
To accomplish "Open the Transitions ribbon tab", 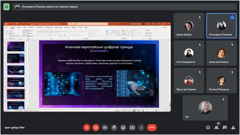I will click(x=39, y=27).
